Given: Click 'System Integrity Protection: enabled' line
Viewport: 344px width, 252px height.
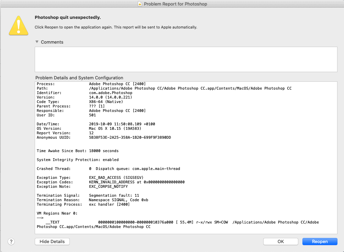Looking at the screenshot, I should pos(78,160).
